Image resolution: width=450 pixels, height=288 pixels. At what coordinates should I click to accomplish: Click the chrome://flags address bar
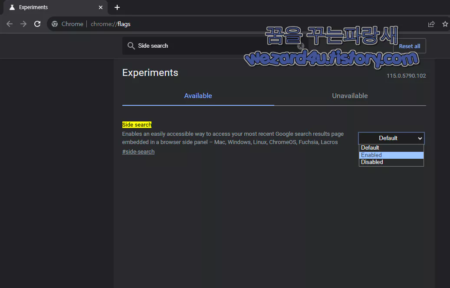point(235,24)
